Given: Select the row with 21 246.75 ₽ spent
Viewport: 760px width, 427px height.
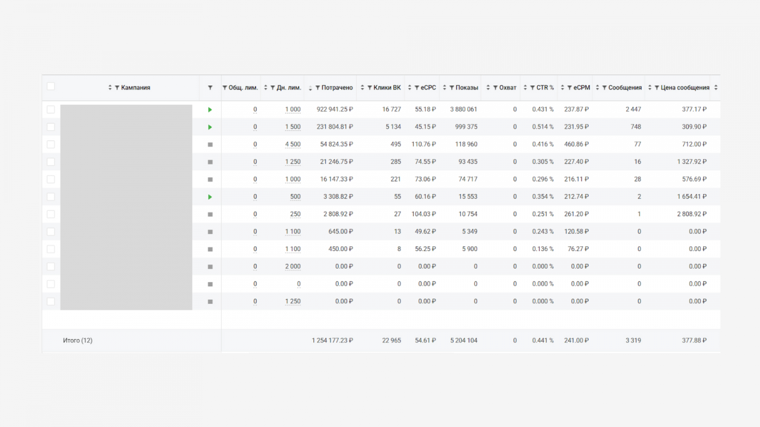Looking at the screenshot, I should (51, 162).
